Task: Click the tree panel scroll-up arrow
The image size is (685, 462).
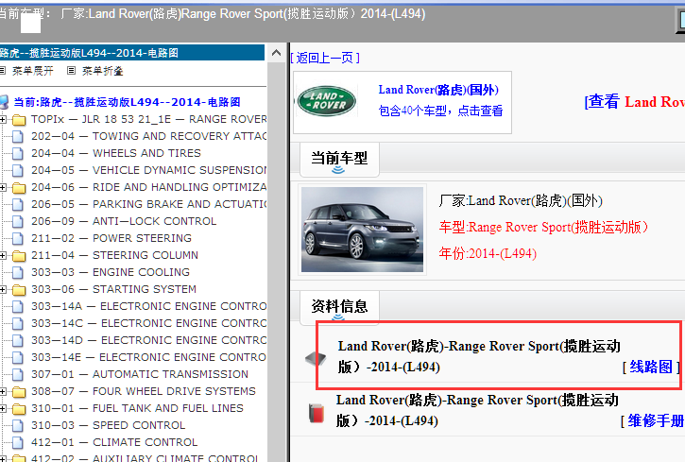Action: tap(276, 53)
